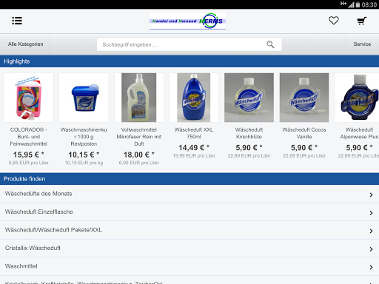
Task: Expand Wäschedüfte des Monats category
Action: [x=189, y=194]
